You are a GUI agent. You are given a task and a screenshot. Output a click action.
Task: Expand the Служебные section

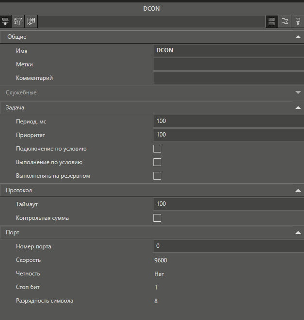tap(298, 92)
